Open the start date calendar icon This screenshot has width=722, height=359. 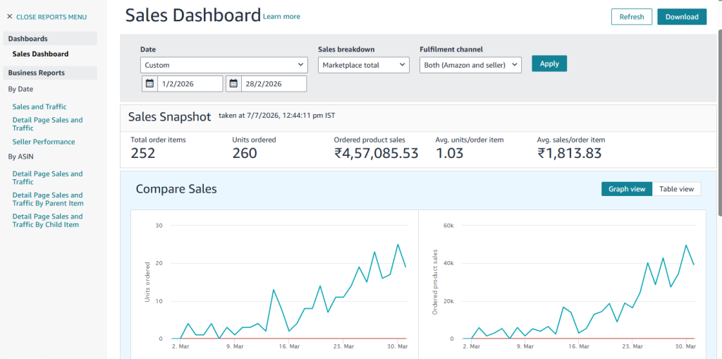click(x=149, y=83)
